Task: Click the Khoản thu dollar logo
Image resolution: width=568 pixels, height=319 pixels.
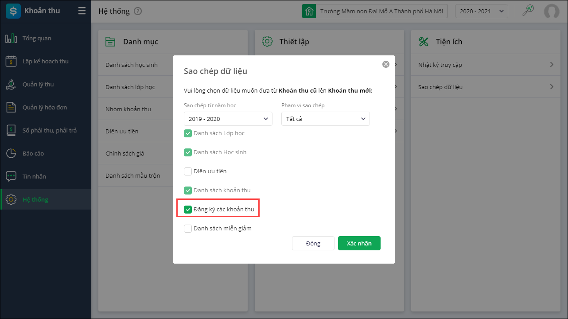Action: tap(13, 11)
